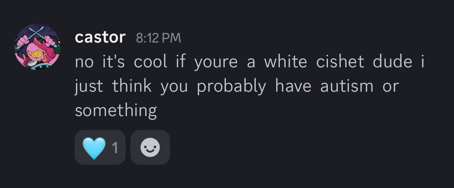
Task: Click the word "something" in the message
Action: (x=116, y=111)
